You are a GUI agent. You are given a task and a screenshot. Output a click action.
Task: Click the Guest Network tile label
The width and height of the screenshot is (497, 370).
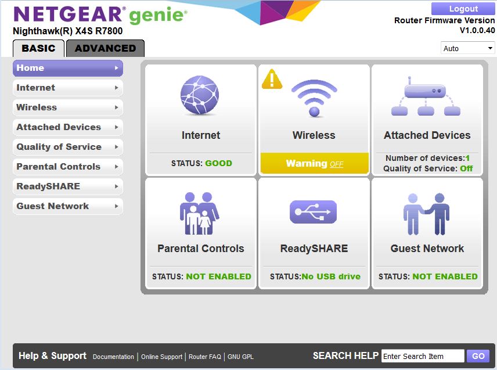pos(427,249)
